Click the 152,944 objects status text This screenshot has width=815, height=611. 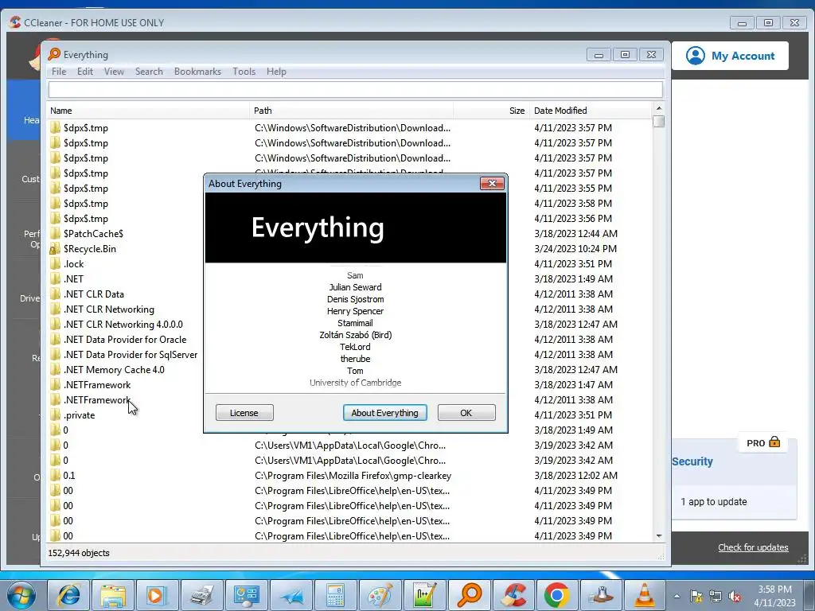[x=79, y=553]
